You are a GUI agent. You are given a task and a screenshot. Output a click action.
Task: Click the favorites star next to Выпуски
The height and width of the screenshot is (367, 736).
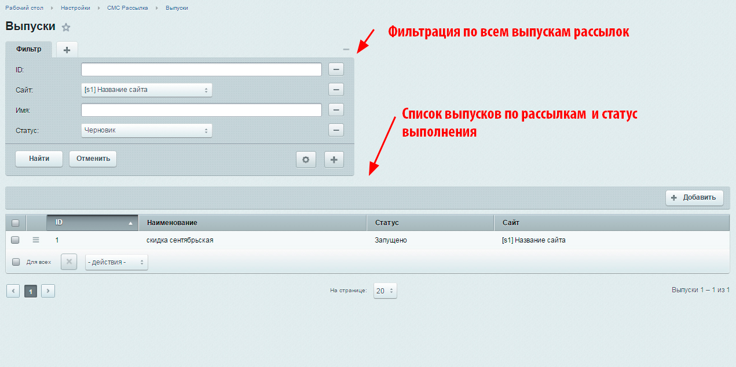(66, 27)
